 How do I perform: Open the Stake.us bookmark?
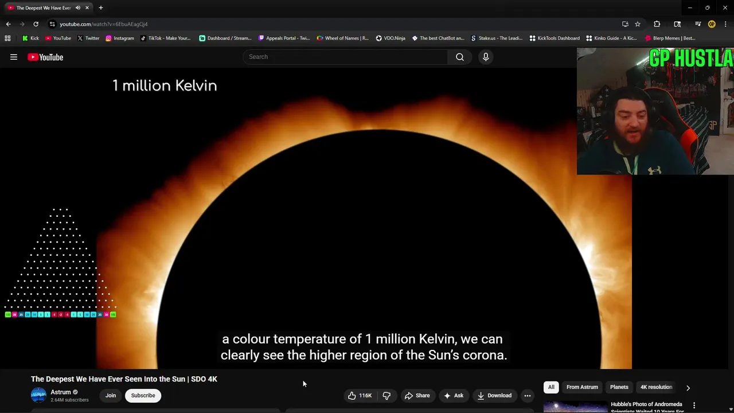tap(497, 38)
